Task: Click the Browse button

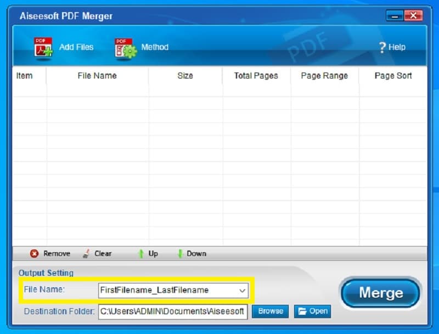Action: [x=270, y=311]
